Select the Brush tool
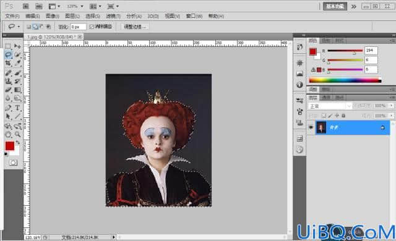The height and width of the screenshot is (241, 396). [x=17, y=73]
